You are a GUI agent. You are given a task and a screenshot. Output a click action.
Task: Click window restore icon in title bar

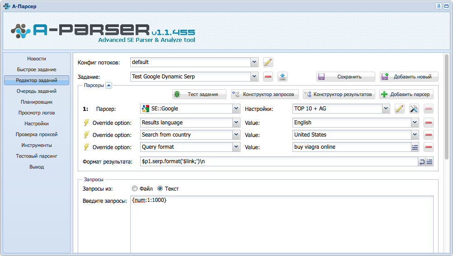click(446, 6)
